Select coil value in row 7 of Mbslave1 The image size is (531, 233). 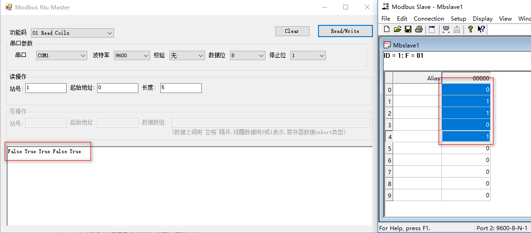466,171
